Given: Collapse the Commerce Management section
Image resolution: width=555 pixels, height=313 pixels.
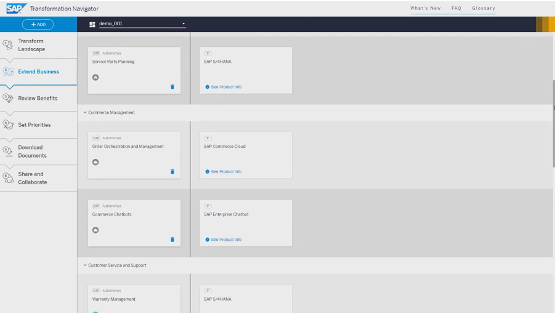Looking at the screenshot, I should (85, 113).
